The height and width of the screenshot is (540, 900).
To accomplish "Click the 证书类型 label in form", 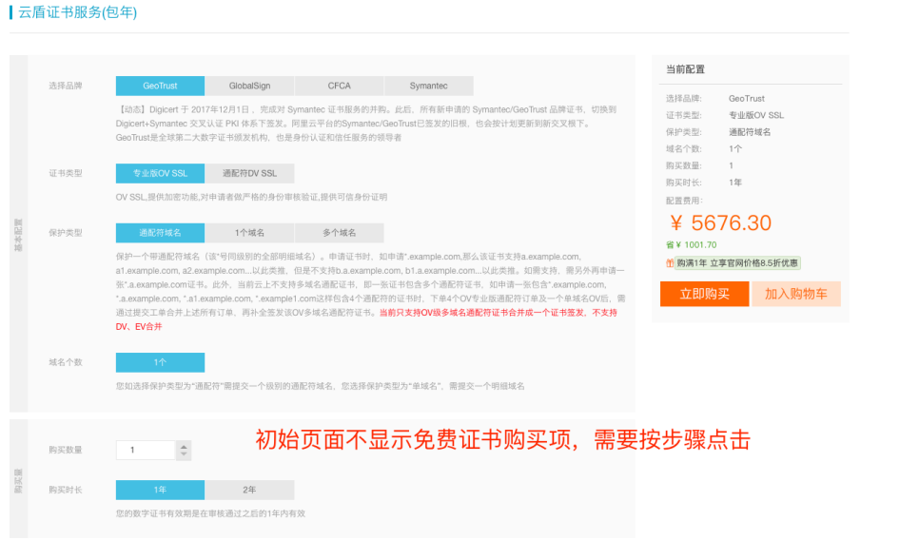I will click(66, 173).
